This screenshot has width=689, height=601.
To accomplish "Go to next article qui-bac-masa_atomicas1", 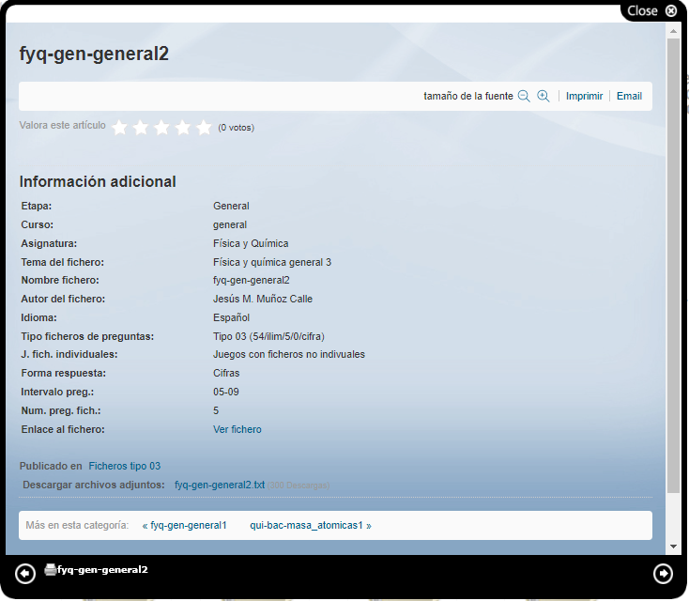I will (x=310, y=525).
